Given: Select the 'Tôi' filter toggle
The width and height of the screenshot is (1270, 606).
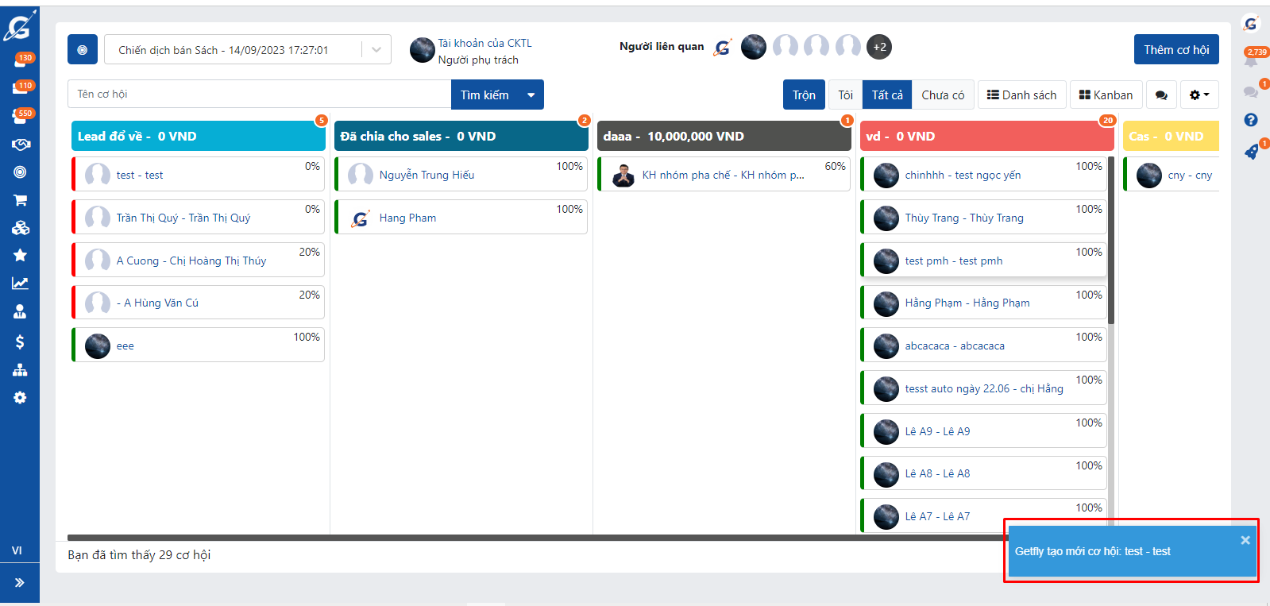Looking at the screenshot, I should pos(845,95).
